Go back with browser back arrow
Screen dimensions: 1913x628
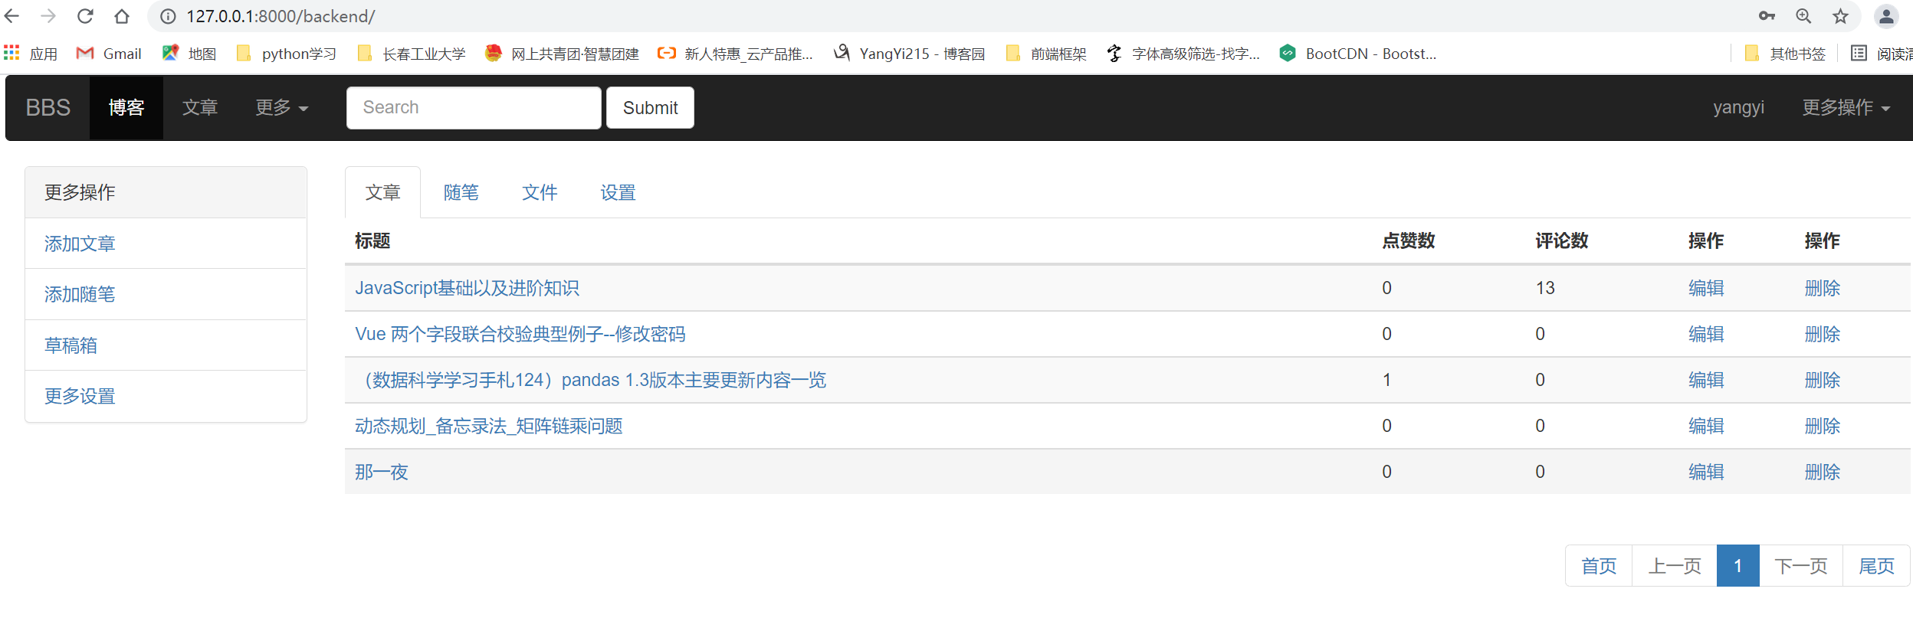click(x=11, y=15)
